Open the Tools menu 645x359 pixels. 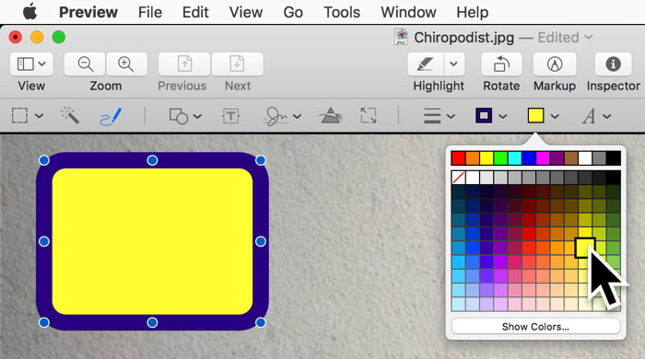(x=342, y=12)
